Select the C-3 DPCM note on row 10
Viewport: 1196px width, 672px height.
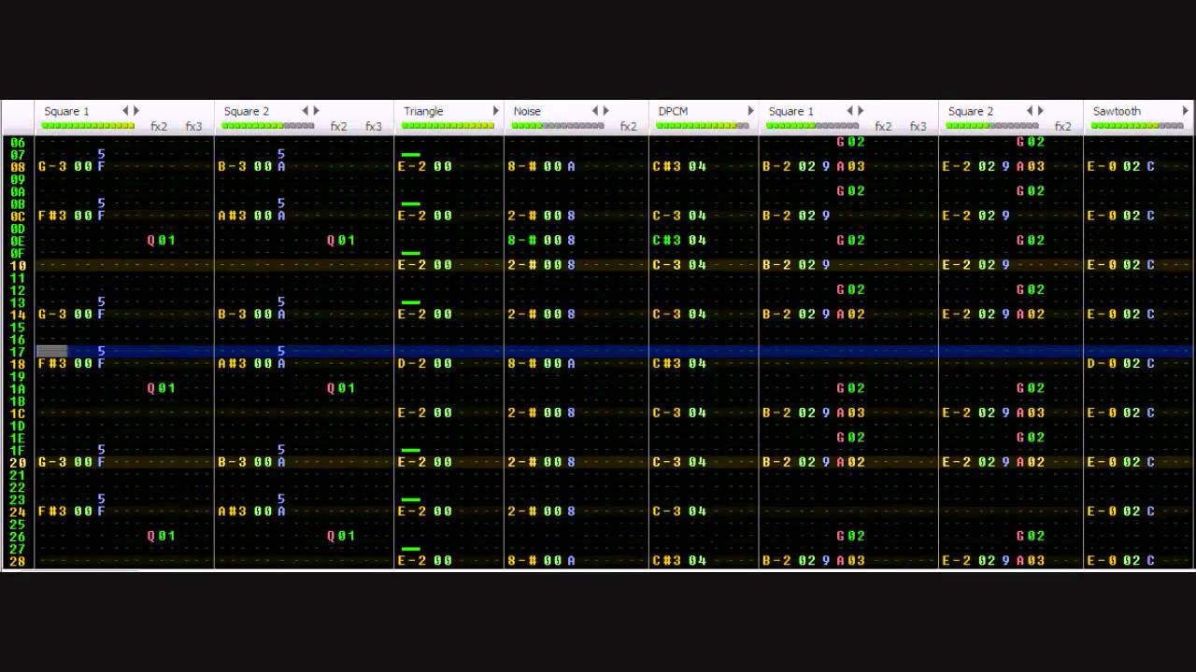667,265
